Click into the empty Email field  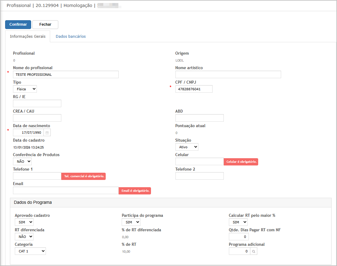(66, 191)
